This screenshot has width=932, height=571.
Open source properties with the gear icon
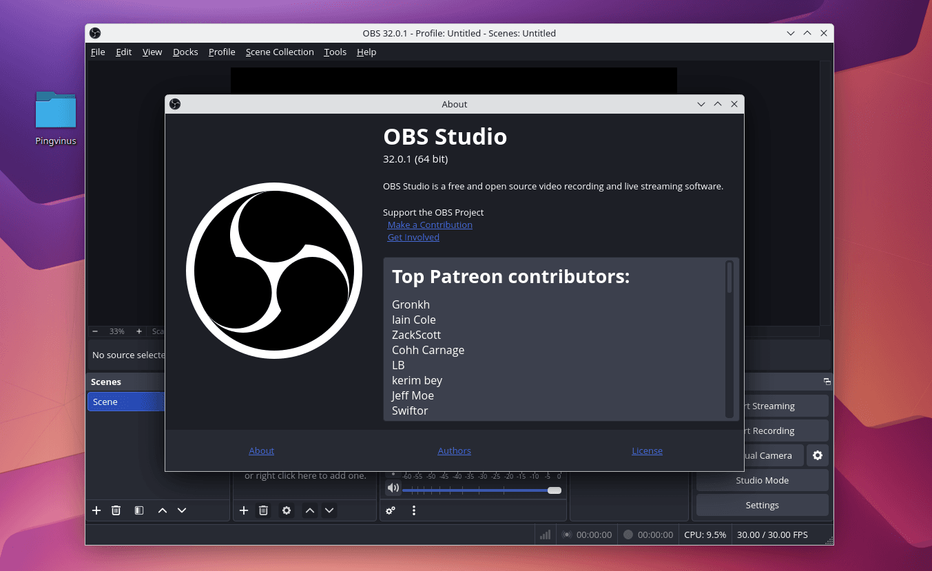(x=287, y=510)
